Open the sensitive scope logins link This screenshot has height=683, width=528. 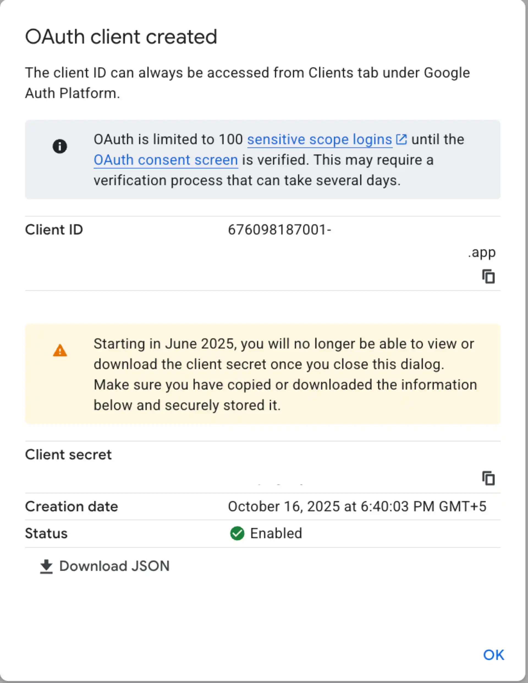point(319,139)
